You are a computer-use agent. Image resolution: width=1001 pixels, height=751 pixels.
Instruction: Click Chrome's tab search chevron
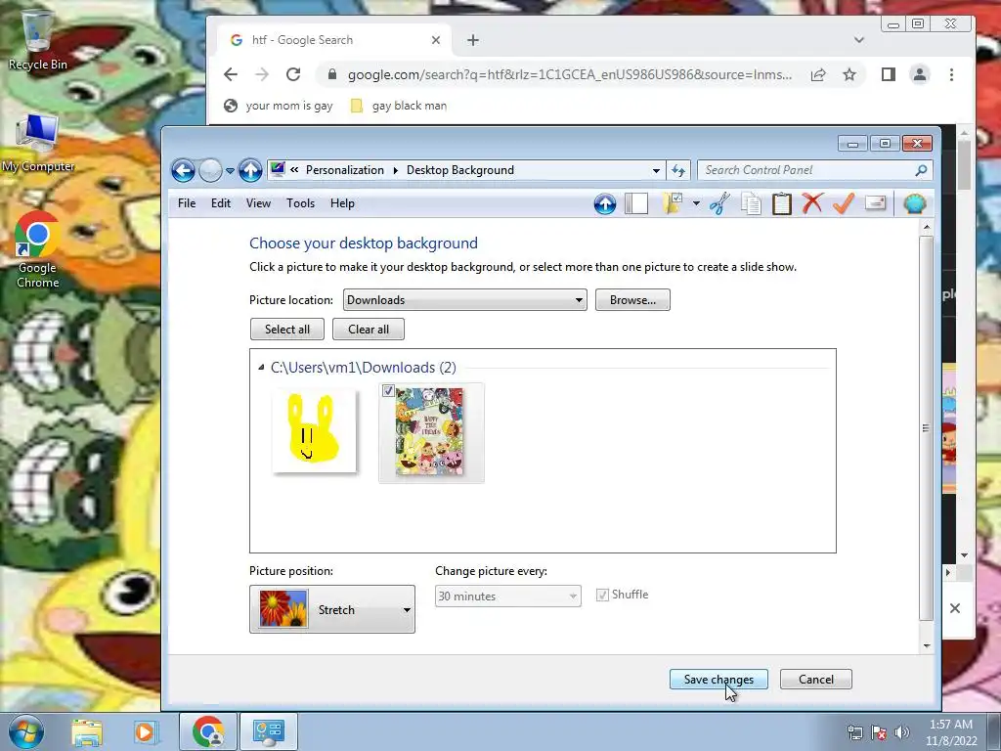pos(858,40)
